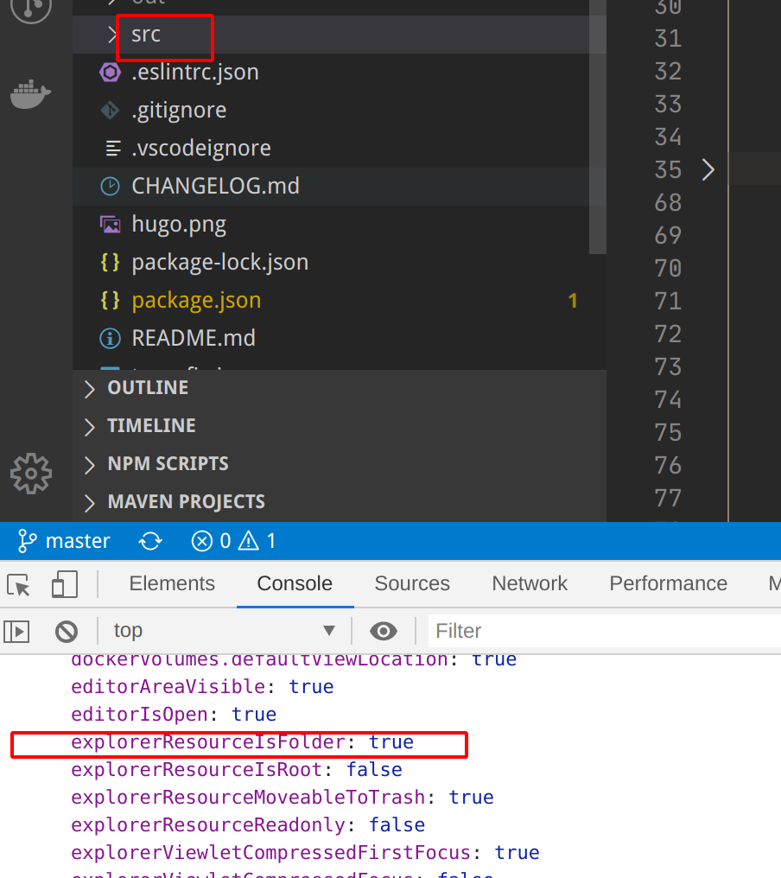Activate the DevTools inspect element picker
The width and height of the screenshot is (781, 878).
[x=18, y=585]
